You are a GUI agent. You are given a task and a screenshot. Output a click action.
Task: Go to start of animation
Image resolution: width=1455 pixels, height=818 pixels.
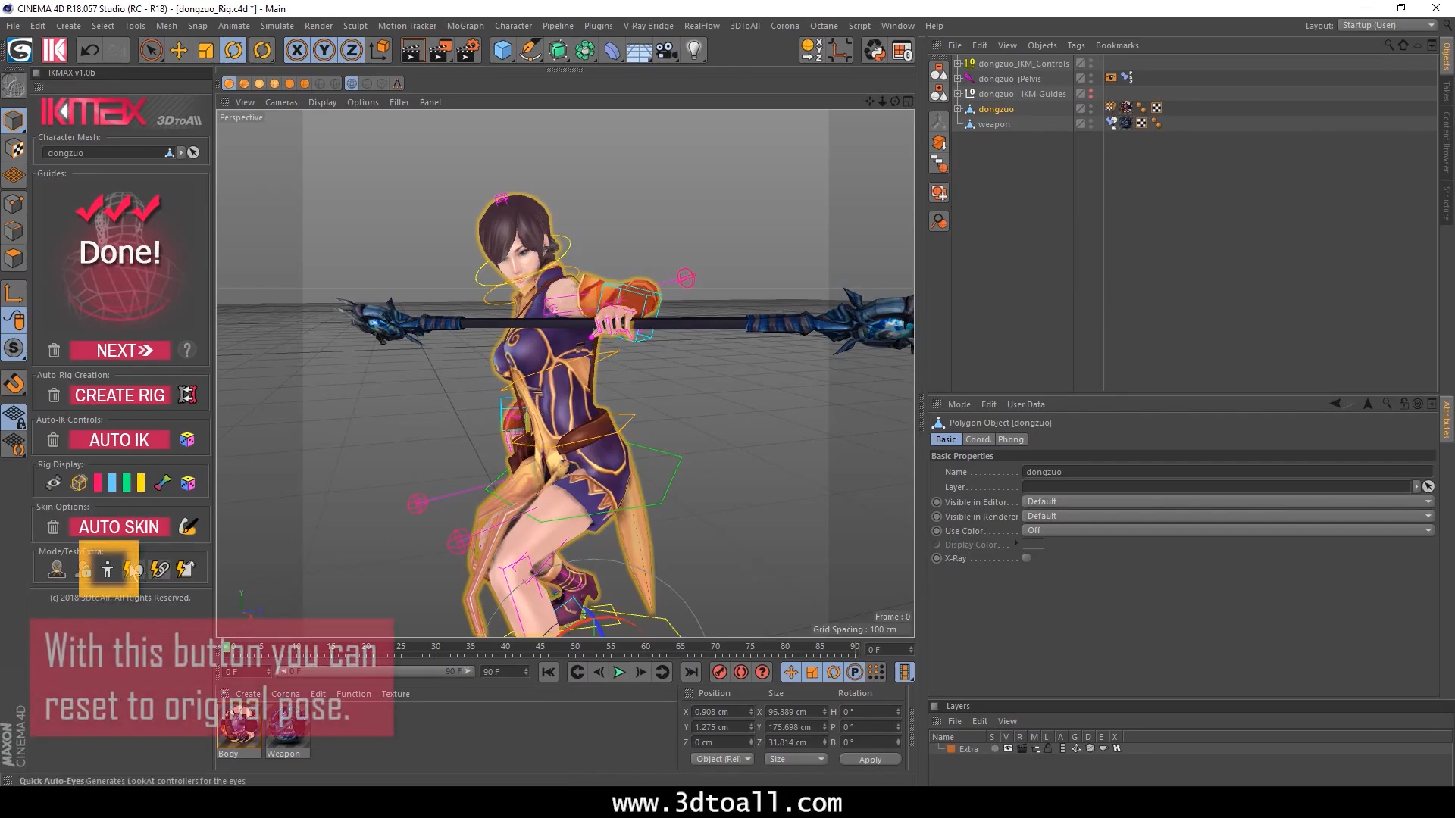549,673
